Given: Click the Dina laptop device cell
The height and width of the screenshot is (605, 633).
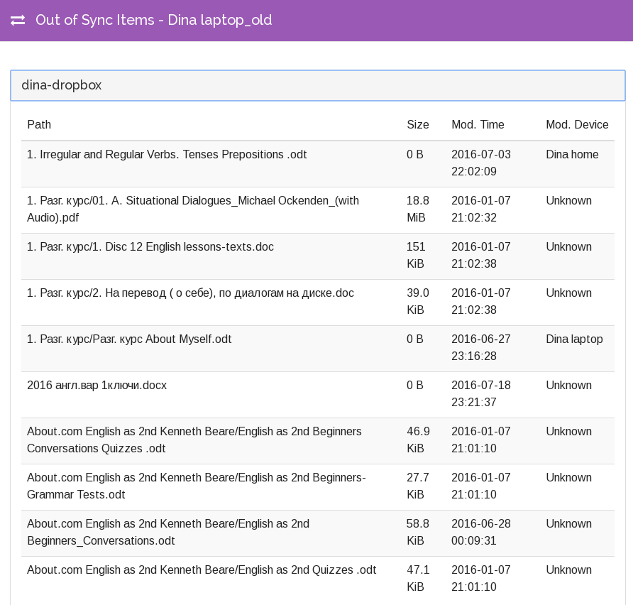Looking at the screenshot, I should point(574,339).
